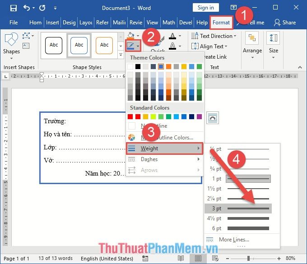The width and height of the screenshot is (307, 264).
Task: Collapse the ribbon with the up chevron
Action: tap(300, 67)
